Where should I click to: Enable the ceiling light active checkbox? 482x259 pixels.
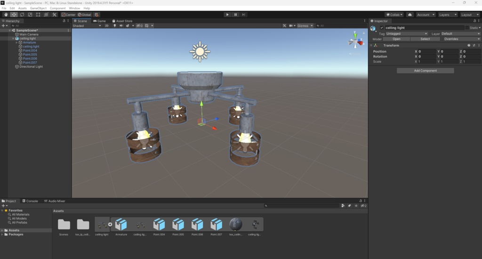382,28
